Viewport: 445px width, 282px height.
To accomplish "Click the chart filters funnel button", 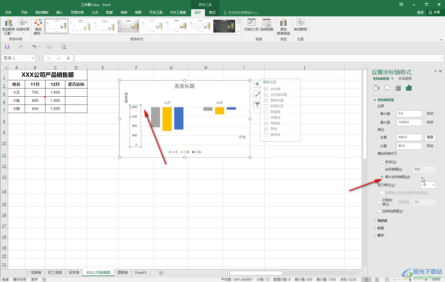I will pos(257,104).
